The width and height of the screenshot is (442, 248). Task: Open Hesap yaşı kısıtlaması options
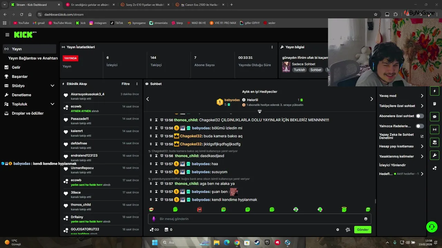point(422,146)
